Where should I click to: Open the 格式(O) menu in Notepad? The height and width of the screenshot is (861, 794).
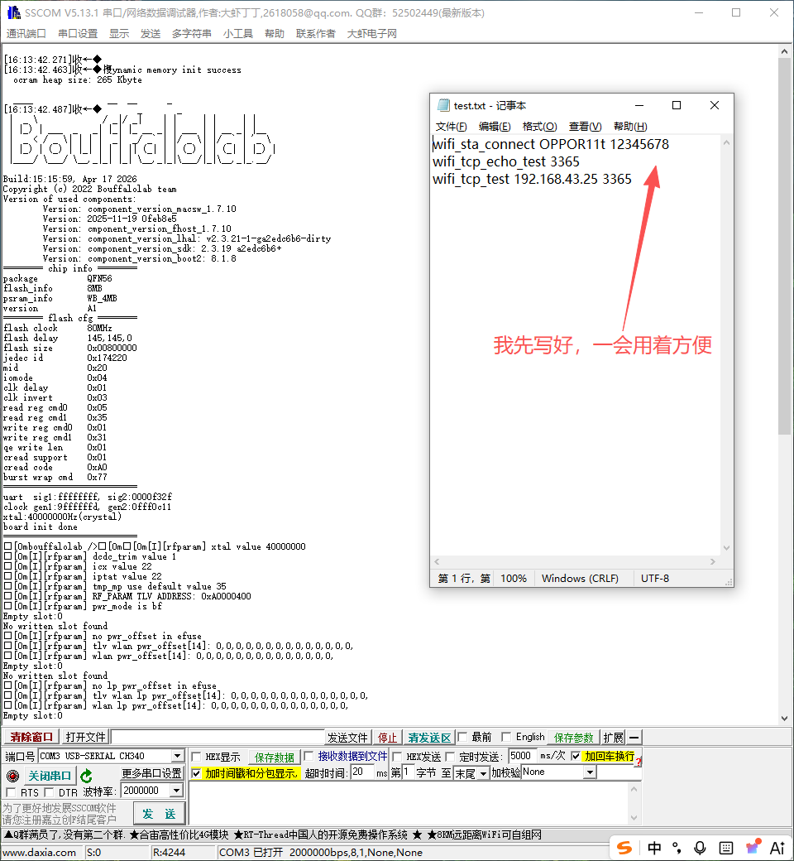point(539,127)
